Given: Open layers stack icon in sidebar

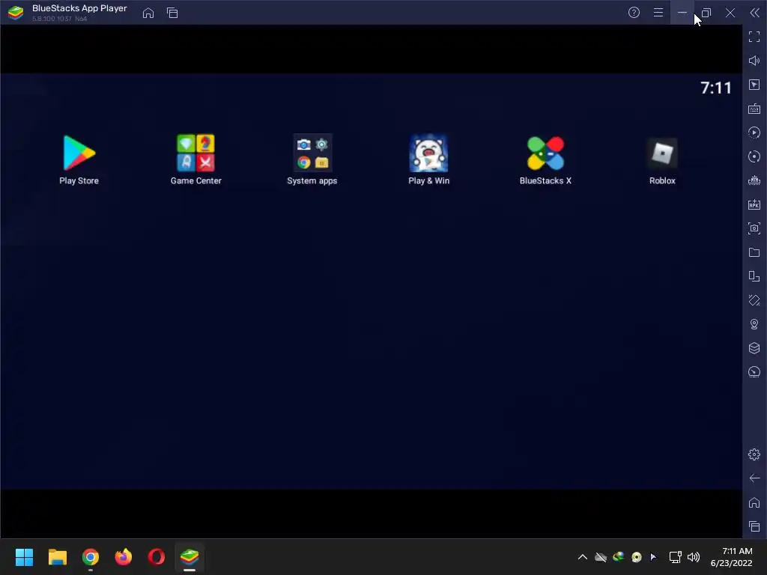Looking at the screenshot, I should (754, 348).
